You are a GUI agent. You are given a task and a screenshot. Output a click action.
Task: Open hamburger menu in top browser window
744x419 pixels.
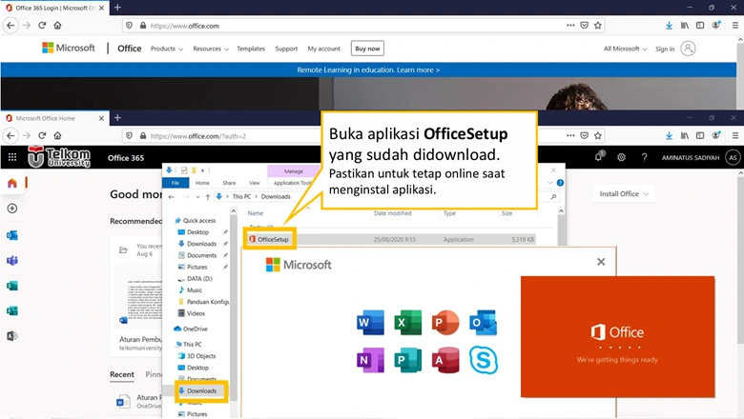pyautogui.click(x=735, y=26)
